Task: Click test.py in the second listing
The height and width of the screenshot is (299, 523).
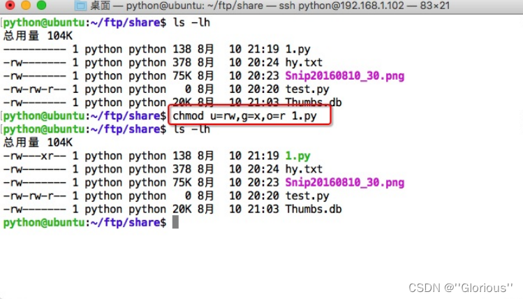Action: 307,196
